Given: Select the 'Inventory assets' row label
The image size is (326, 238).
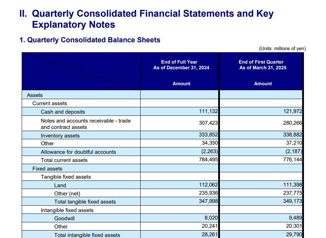Looking at the screenshot, I should point(60,136).
